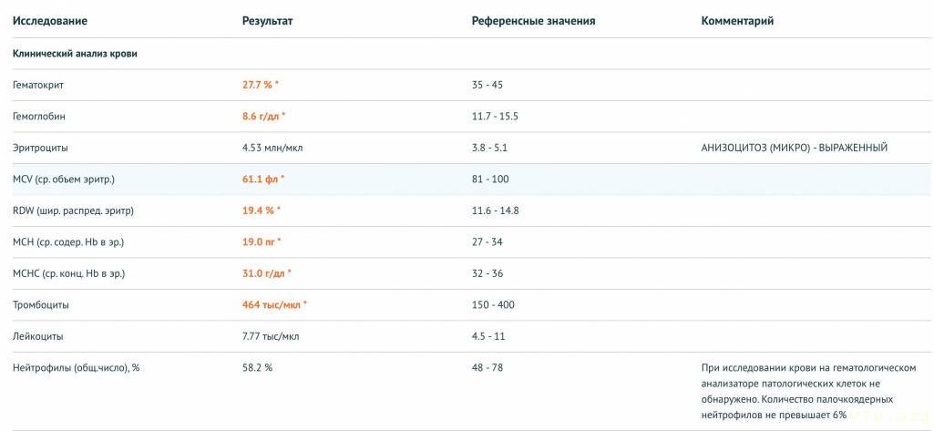Click the "Гематокрит" row label
This screenshot has width=934, height=431.
pos(38,85)
